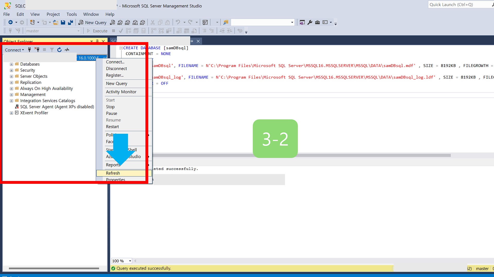Click Object Explorer activity monitor pulse icon
494x277 pixels.
(67, 50)
